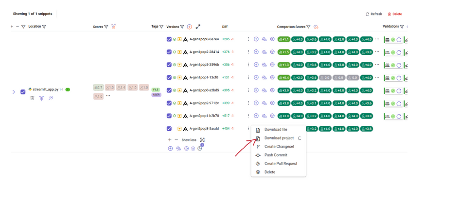Click the refresh icon in A-gen1pop2-28414 validations

coord(399,52)
